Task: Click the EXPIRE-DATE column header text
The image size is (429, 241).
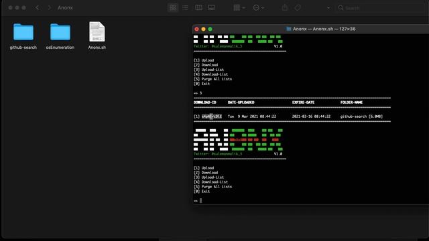Action: coord(303,102)
